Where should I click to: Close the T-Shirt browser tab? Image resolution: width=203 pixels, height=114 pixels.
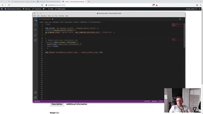(x=85, y=2)
